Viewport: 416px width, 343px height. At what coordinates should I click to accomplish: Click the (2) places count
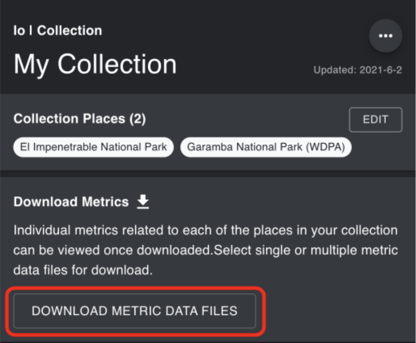[x=137, y=119]
